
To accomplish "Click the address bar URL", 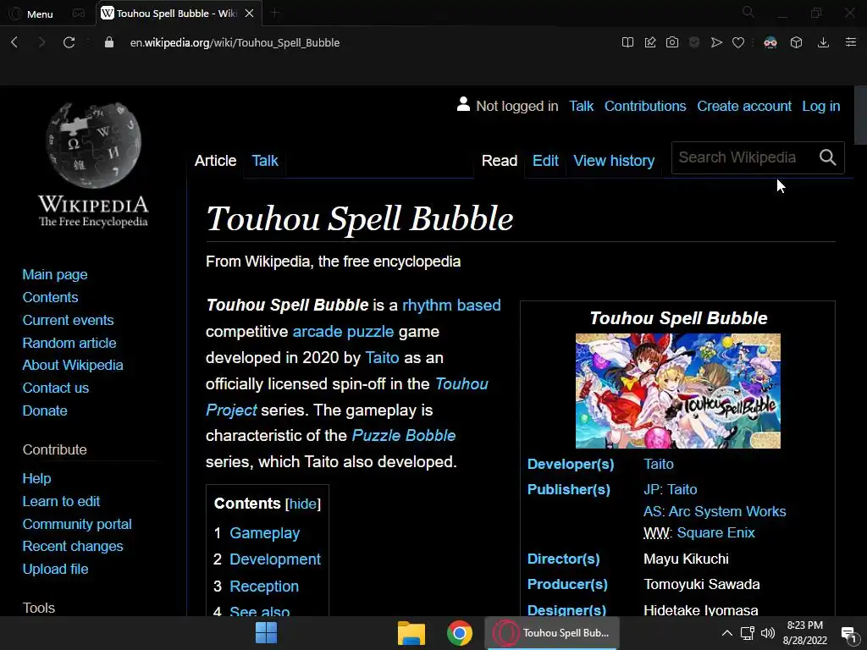I will [235, 42].
